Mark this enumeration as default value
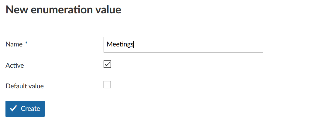 107,85
